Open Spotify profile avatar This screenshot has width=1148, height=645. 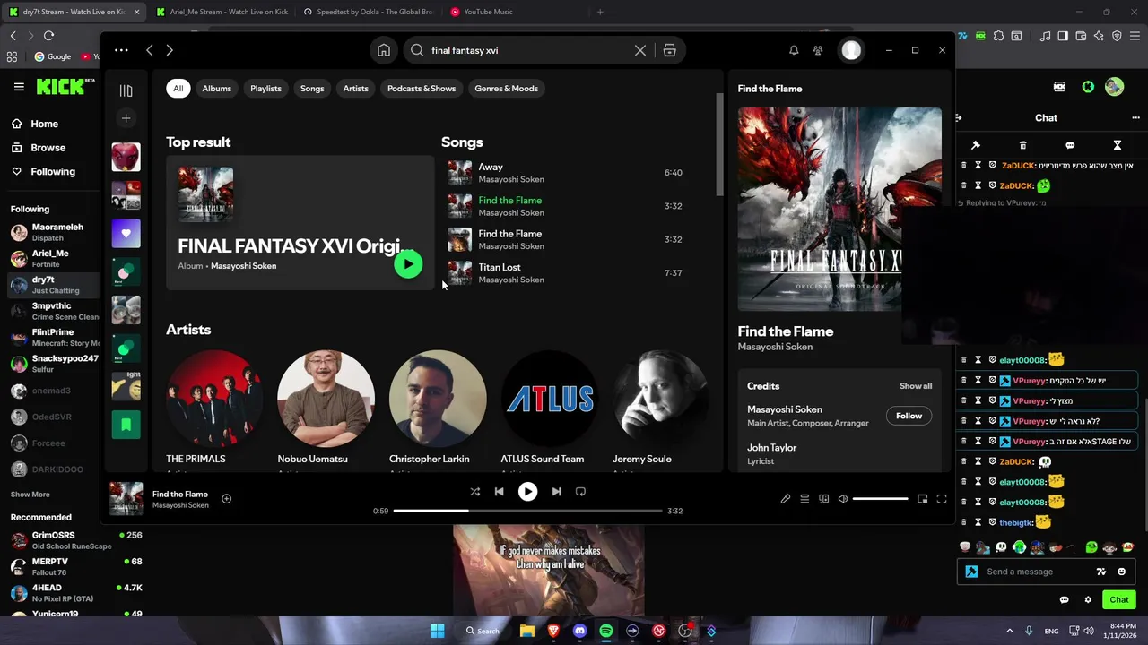pos(851,50)
